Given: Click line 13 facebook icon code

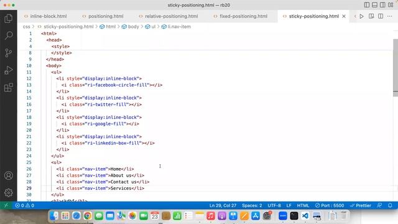Looking at the screenshot, I should tap(112, 85).
